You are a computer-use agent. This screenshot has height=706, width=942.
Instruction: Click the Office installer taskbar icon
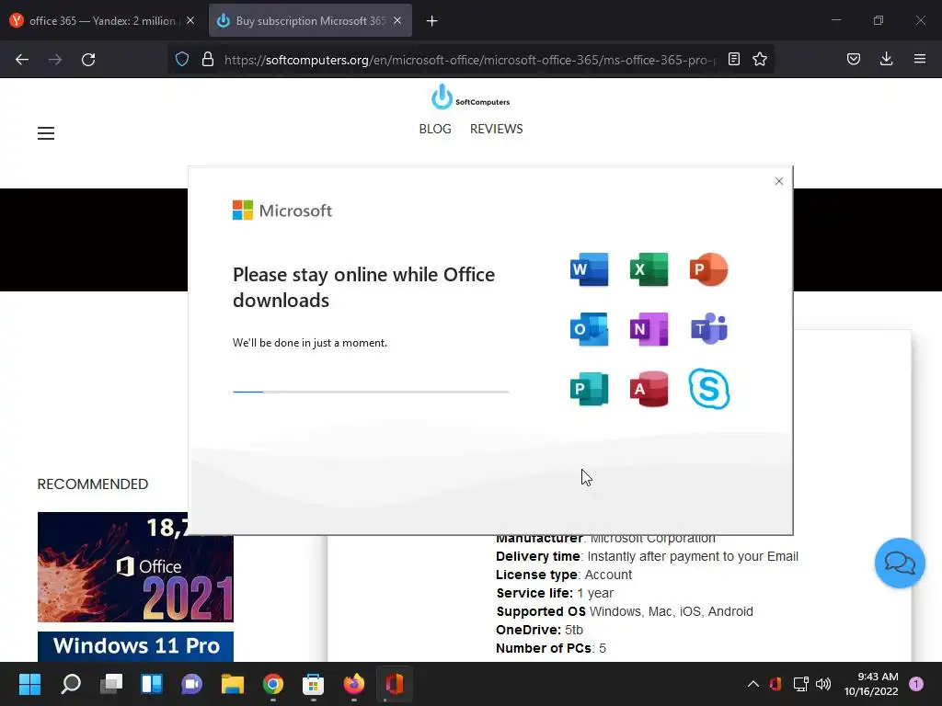pos(394,684)
